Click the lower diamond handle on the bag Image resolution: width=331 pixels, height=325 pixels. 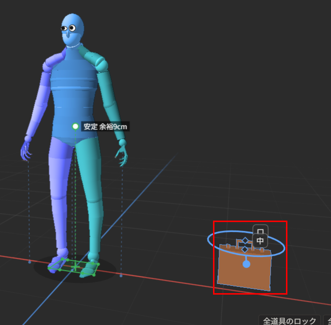(245, 250)
